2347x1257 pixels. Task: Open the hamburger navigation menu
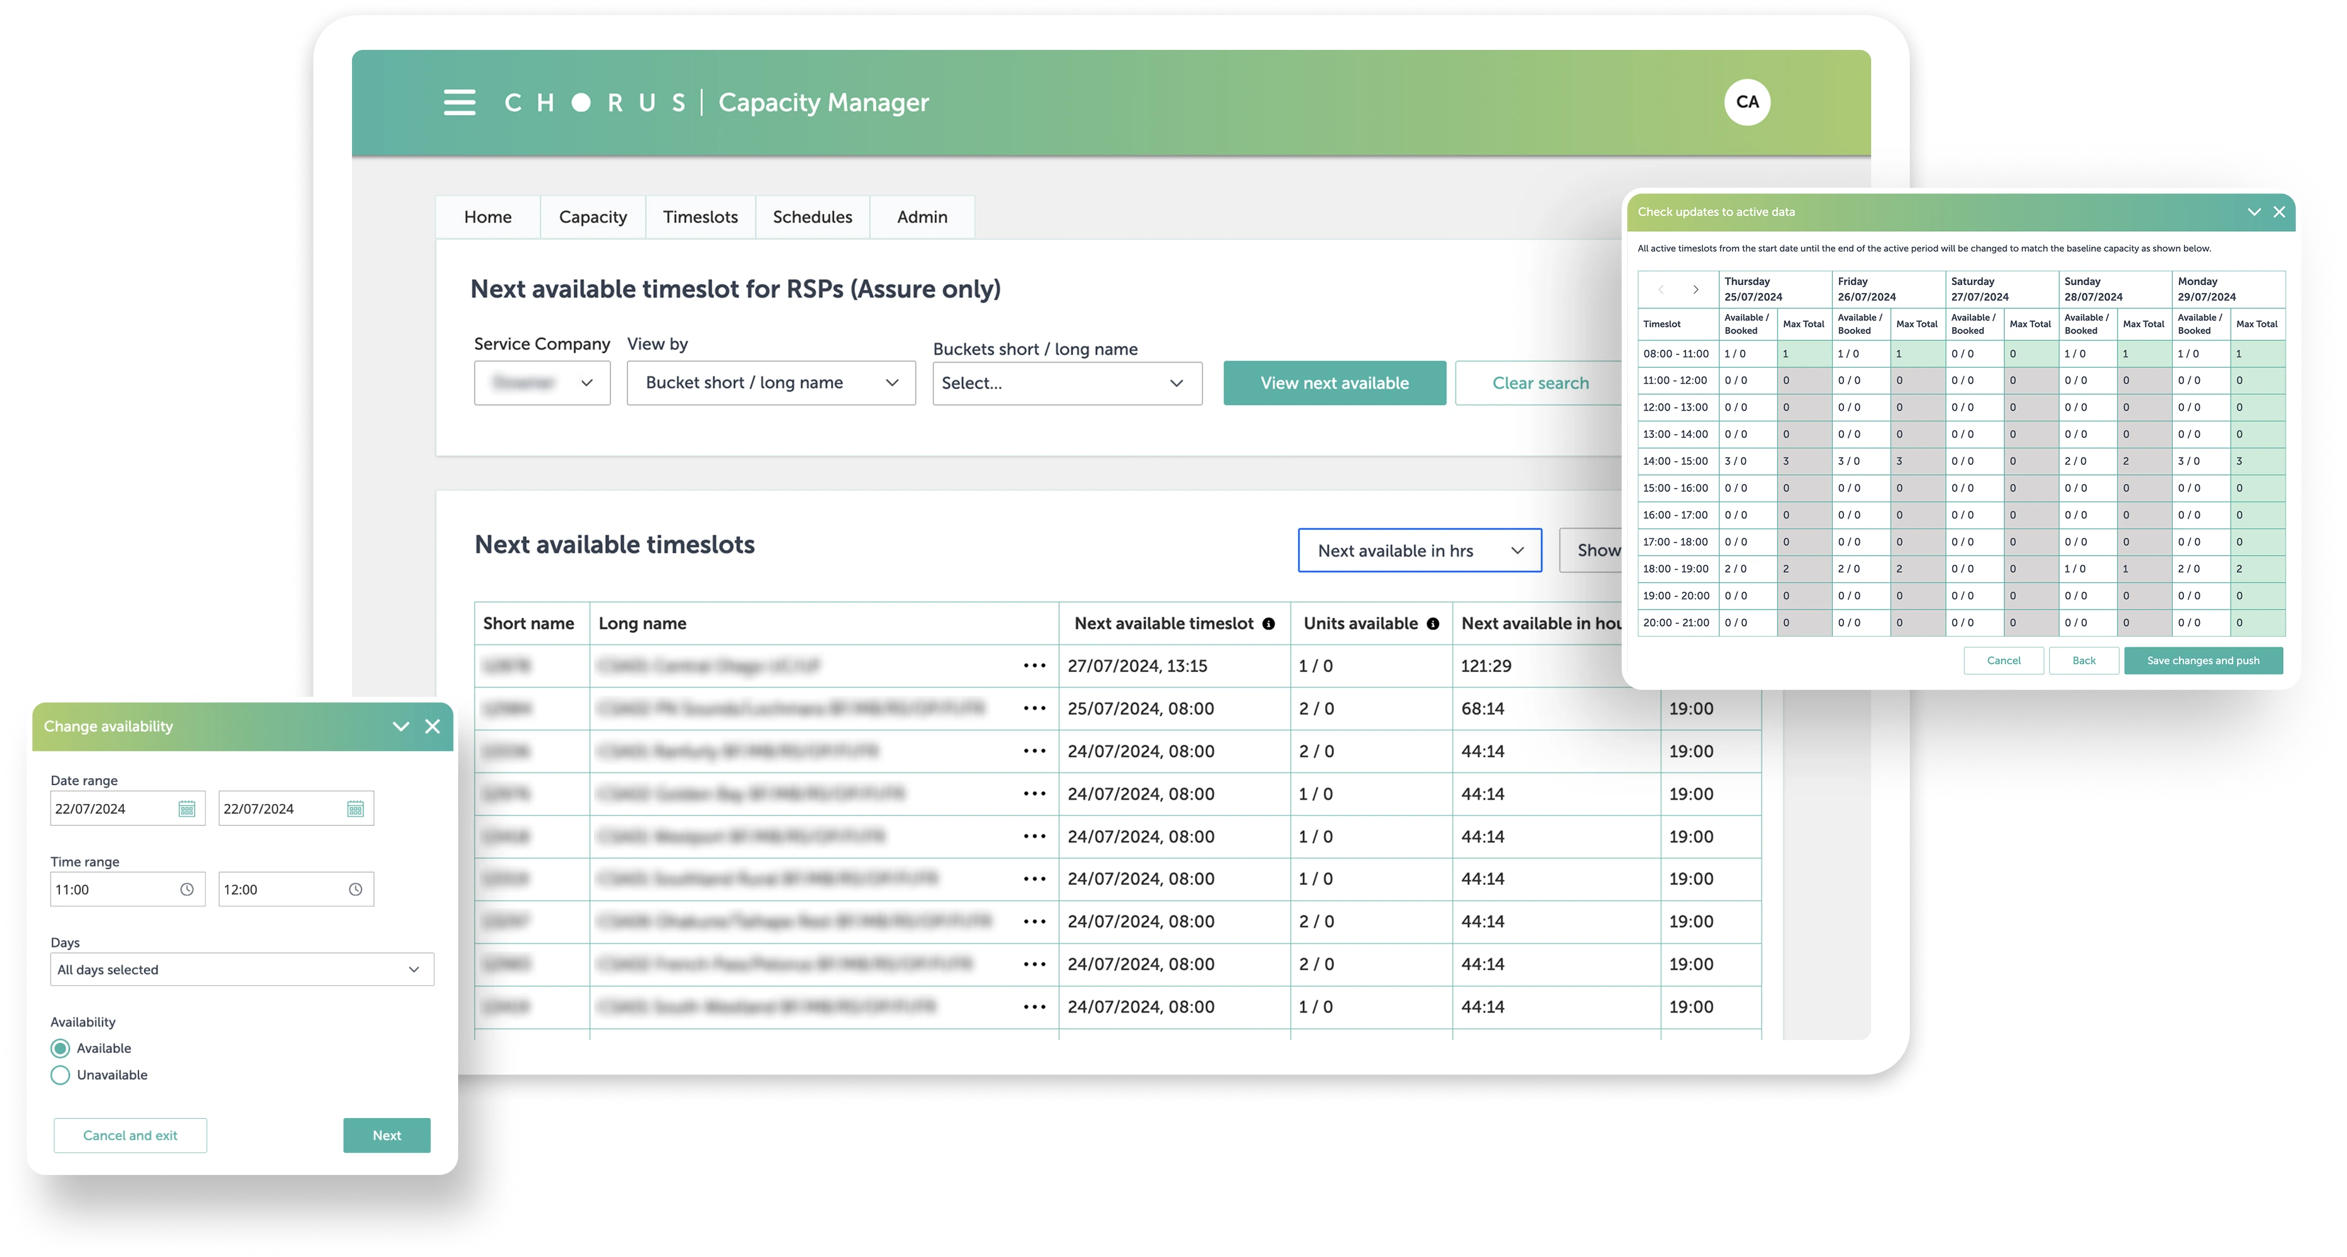click(460, 102)
